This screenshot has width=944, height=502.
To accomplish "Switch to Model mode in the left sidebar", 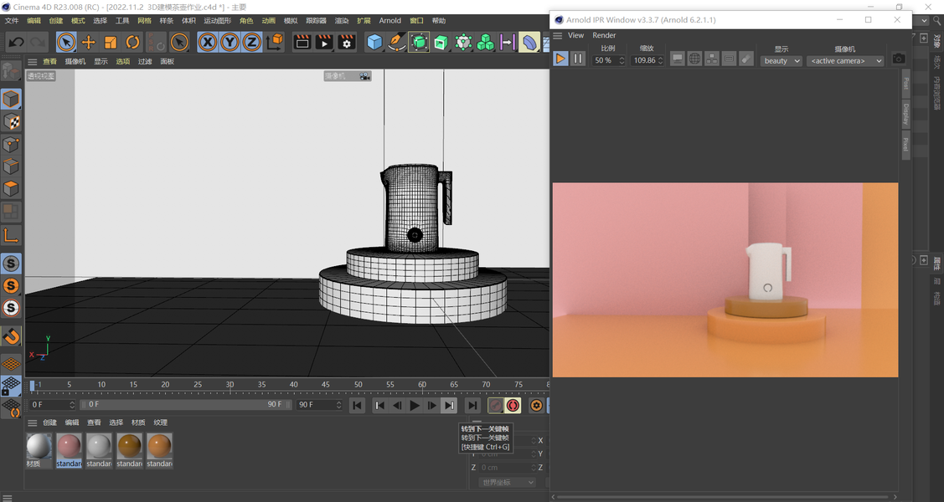I will pyautogui.click(x=12, y=99).
